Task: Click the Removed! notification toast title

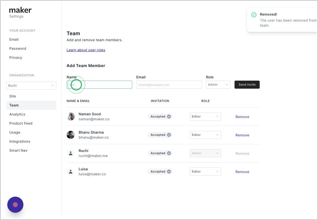Action: point(268,14)
